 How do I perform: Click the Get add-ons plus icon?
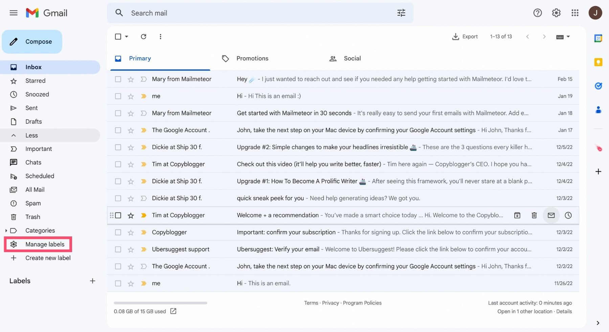coord(598,171)
